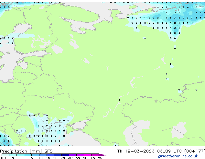Click the '0.5' legend scale label
Screen dimensions: 205x159
(11, 158)
